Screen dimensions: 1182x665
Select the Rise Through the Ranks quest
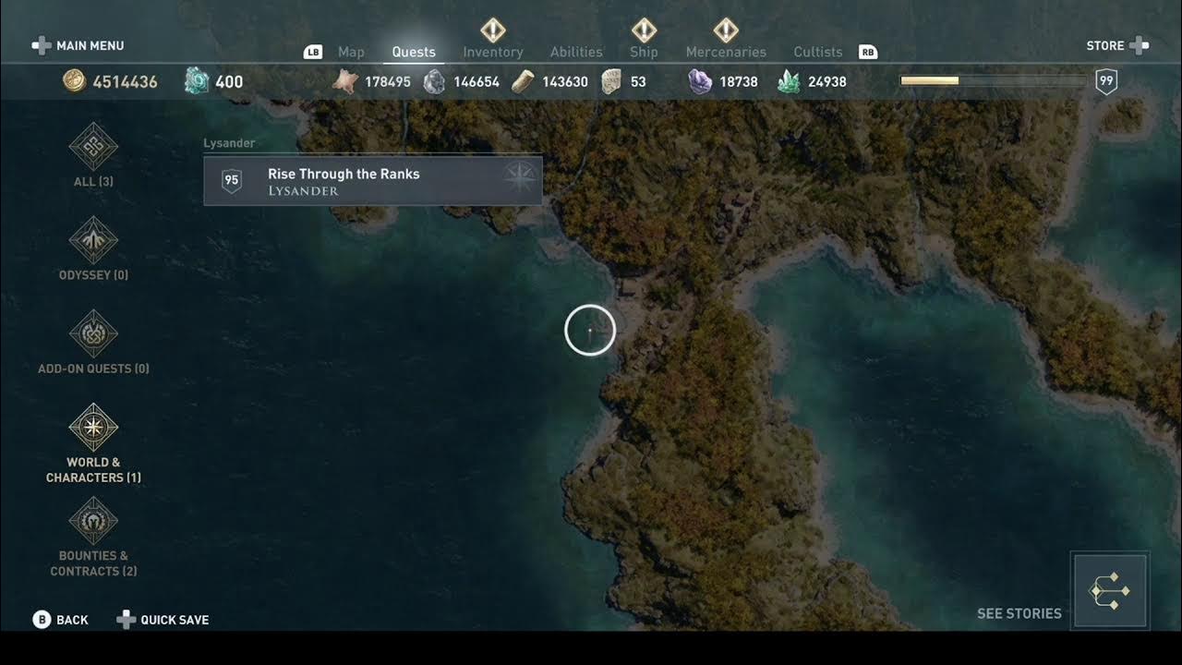pyautogui.click(x=373, y=180)
